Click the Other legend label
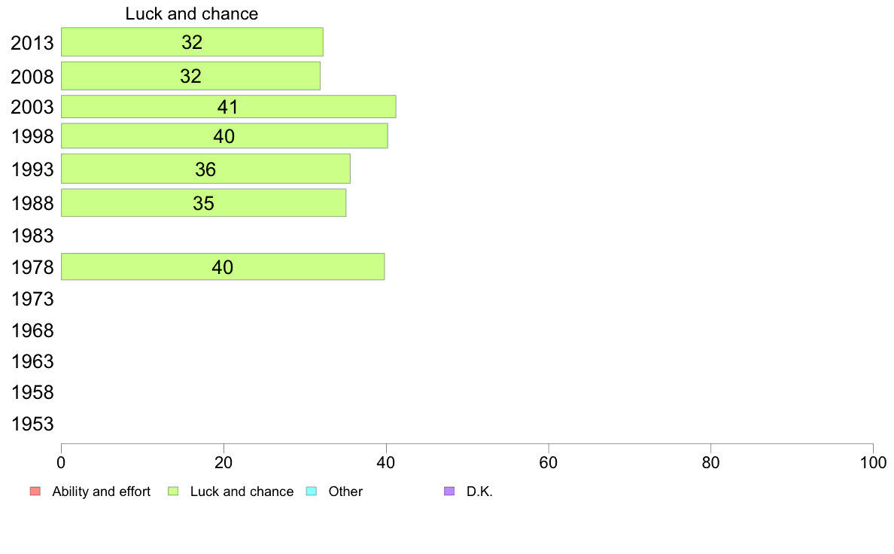 345,492
